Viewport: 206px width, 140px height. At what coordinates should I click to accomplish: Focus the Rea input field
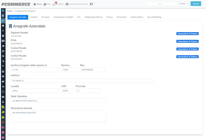click(x=93, y=70)
